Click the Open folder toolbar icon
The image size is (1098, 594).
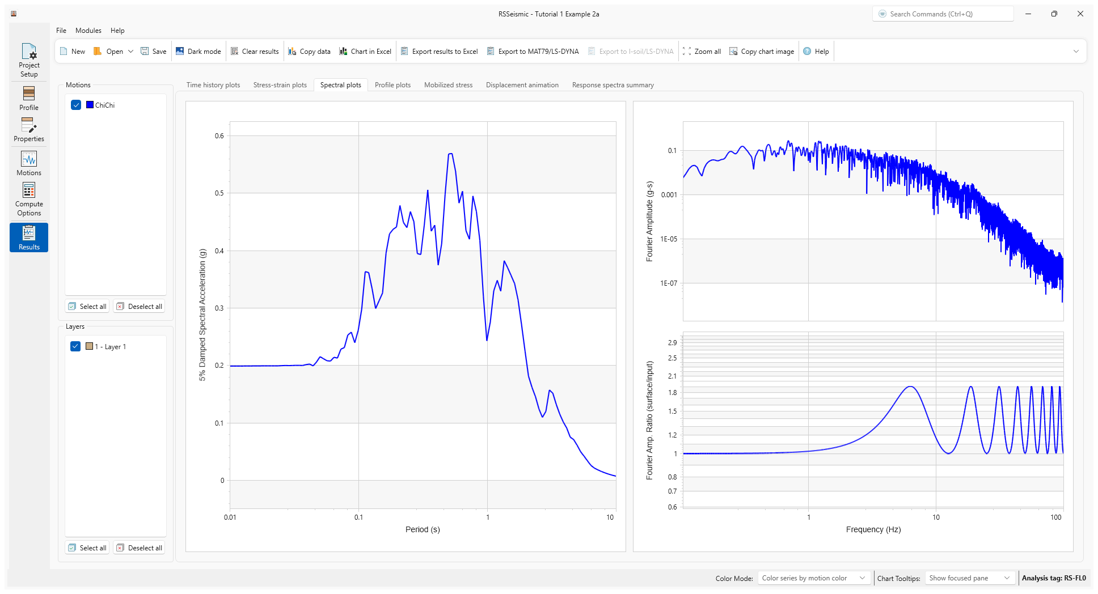[98, 52]
